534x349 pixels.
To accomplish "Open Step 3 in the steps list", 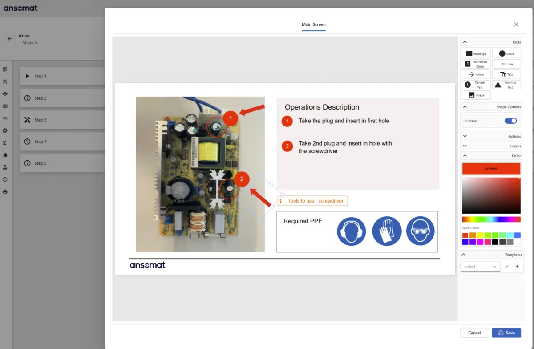I will point(62,120).
